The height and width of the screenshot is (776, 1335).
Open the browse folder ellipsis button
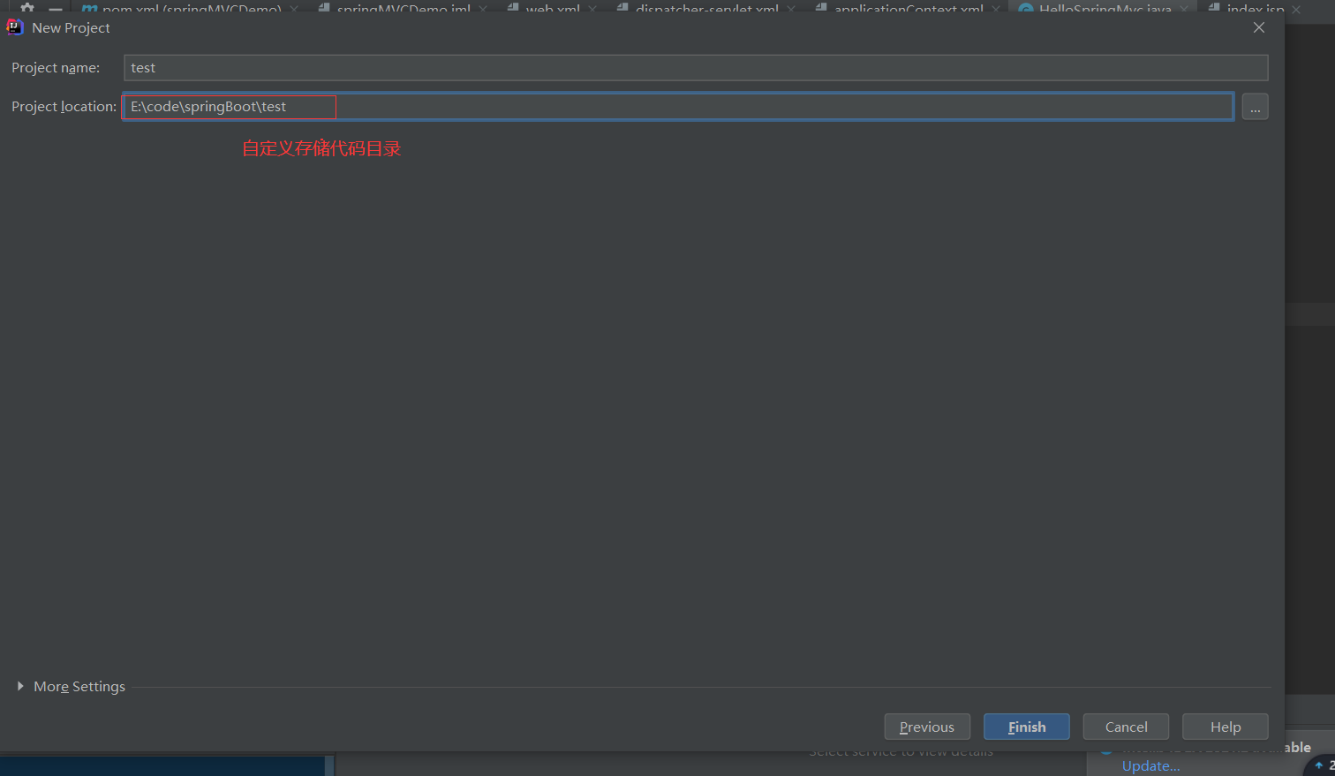coord(1255,107)
